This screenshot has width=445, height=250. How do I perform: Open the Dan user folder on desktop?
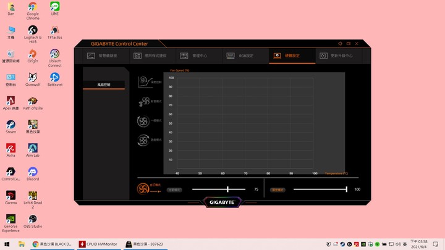11,9
